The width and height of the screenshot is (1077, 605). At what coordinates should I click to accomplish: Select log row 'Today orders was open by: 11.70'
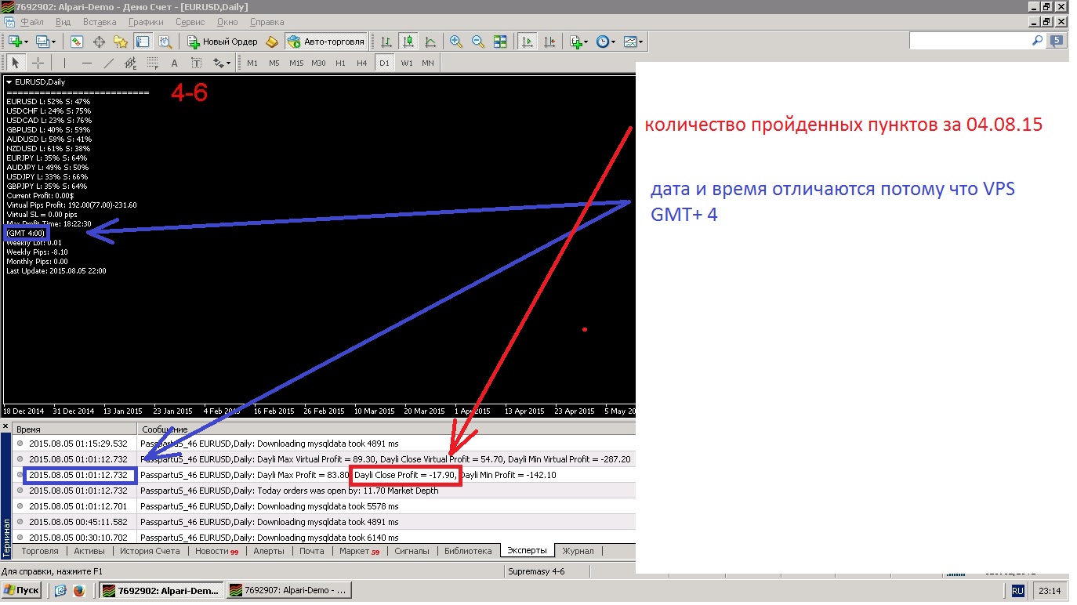coord(323,491)
